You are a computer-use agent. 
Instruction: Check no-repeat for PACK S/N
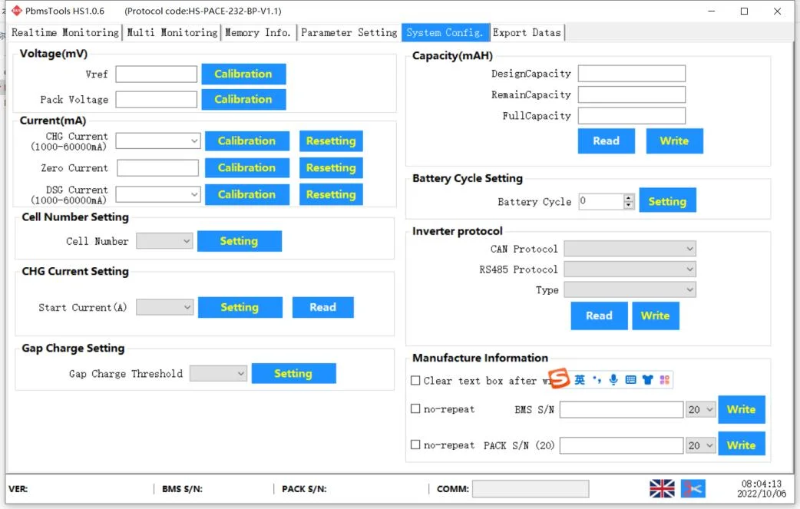pos(415,445)
